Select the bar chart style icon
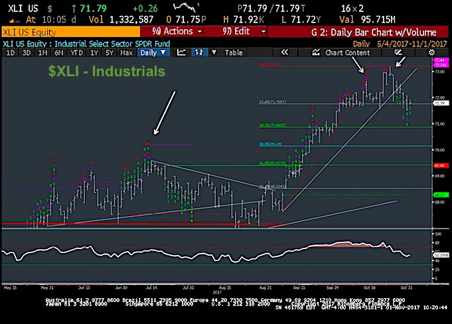Image resolution: width=452 pixels, height=324 pixels. (199, 52)
